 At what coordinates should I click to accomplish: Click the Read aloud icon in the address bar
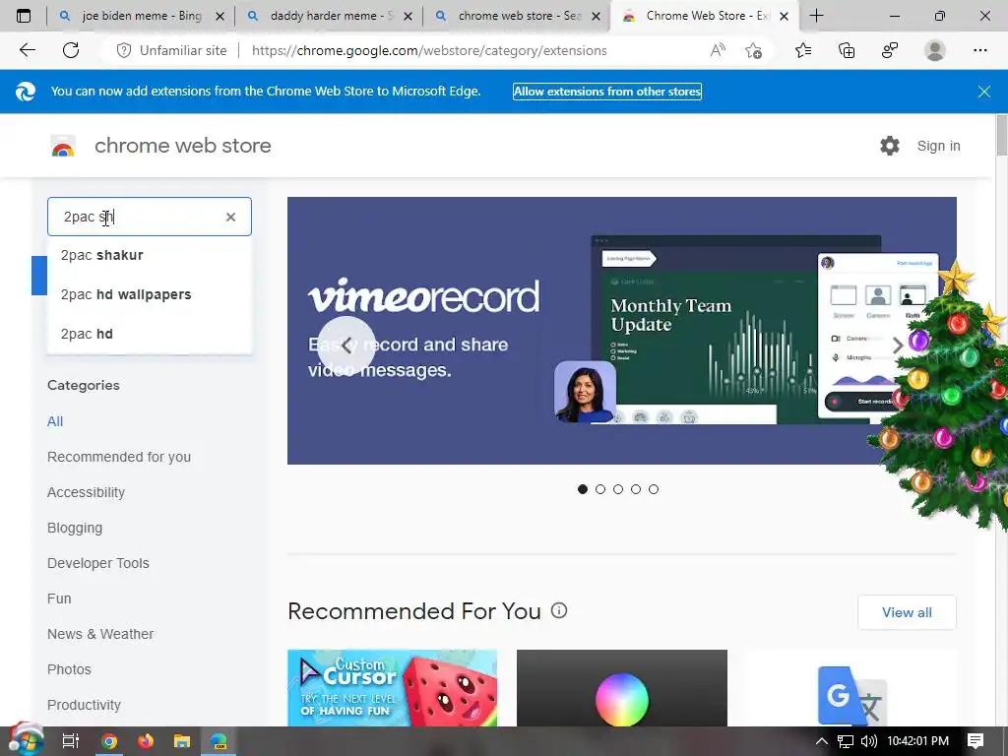(x=718, y=50)
